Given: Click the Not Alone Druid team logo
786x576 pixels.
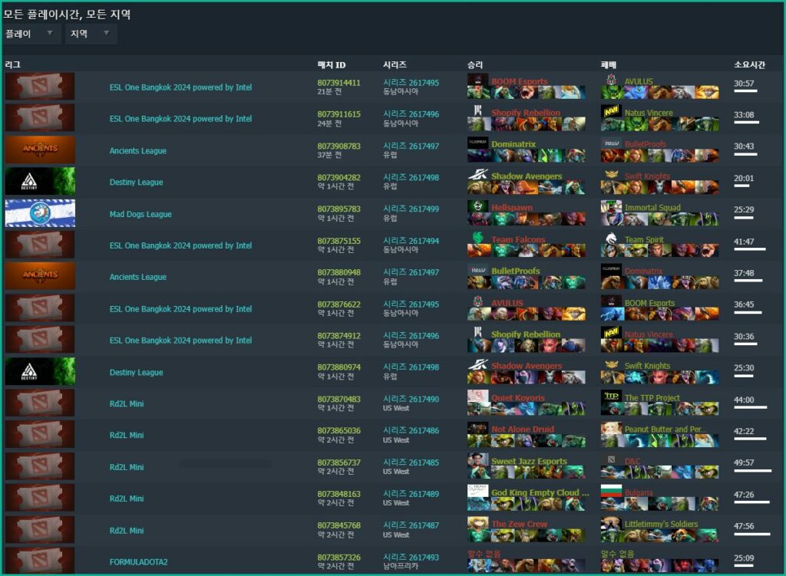Looking at the screenshot, I should pos(477,428).
